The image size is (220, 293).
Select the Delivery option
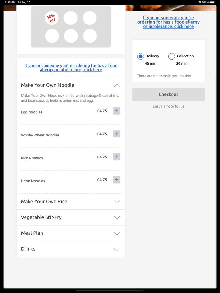click(x=140, y=56)
